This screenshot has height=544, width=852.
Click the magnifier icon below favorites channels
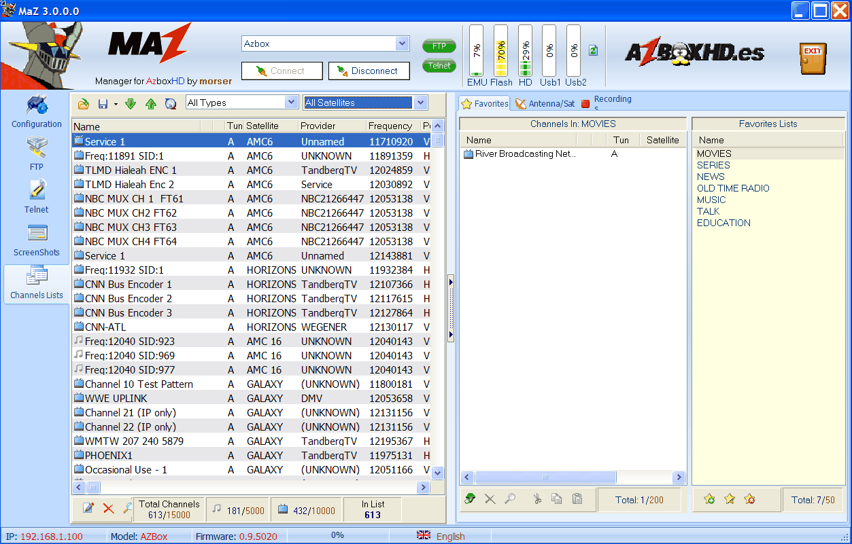[x=510, y=499]
